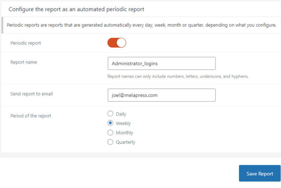281x188 pixels.
Task: Click the 'Period of the report' label
Action: click(x=31, y=116)
